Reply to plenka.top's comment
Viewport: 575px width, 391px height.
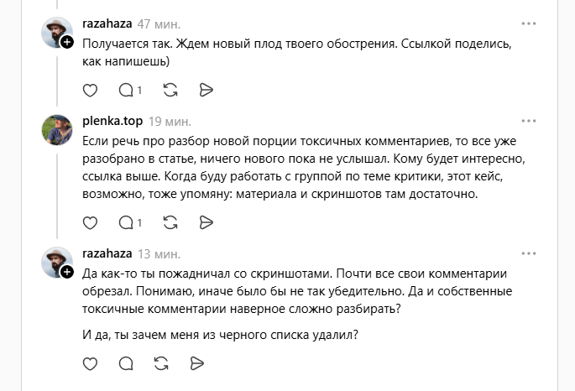tap(126, 222)
